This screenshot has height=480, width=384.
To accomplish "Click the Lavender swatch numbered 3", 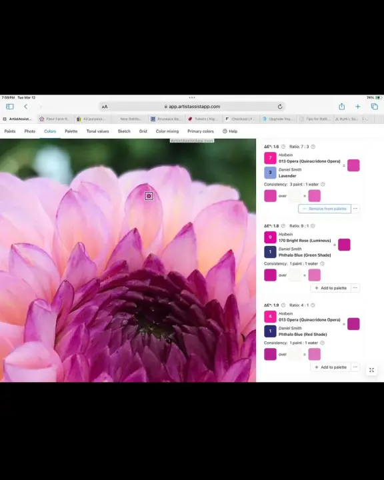I will click(270, 173).
